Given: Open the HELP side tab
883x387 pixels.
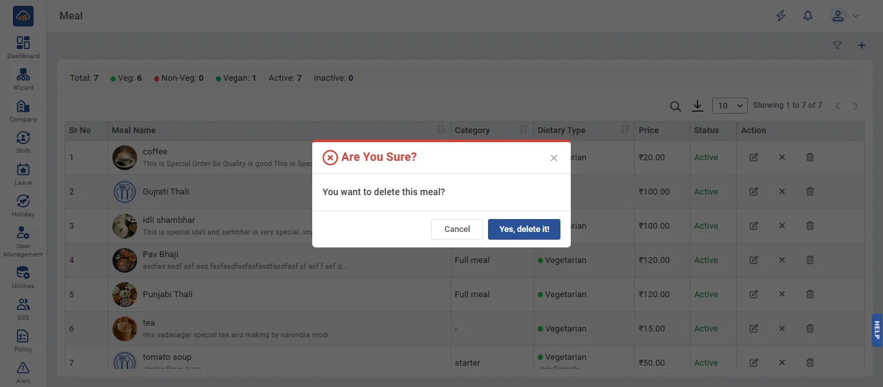Looking at the screenshot, I should [x=877, y=330].
